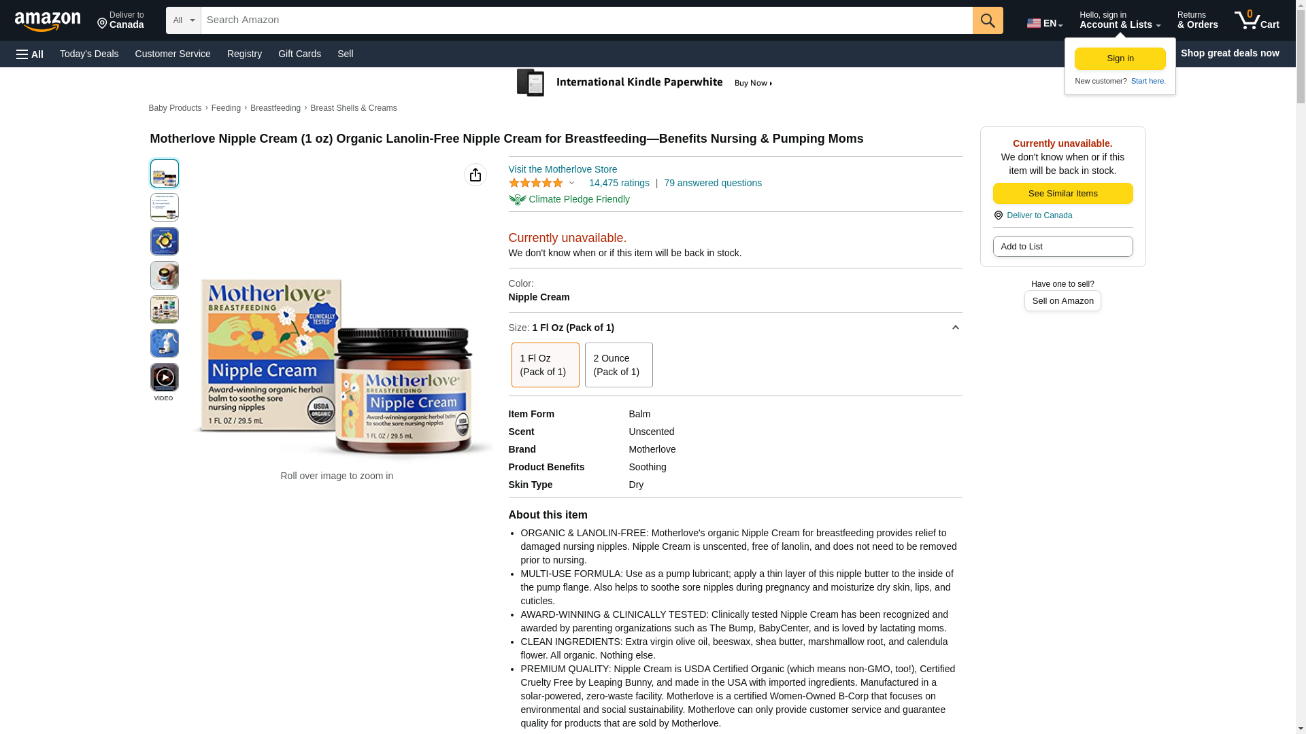Collapse the Size options section
The image size is (1306, 734).
point(955,328)
